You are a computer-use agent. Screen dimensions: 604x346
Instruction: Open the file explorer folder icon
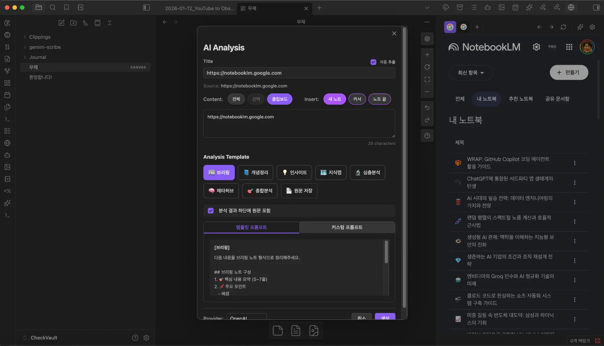coord(39,8)
